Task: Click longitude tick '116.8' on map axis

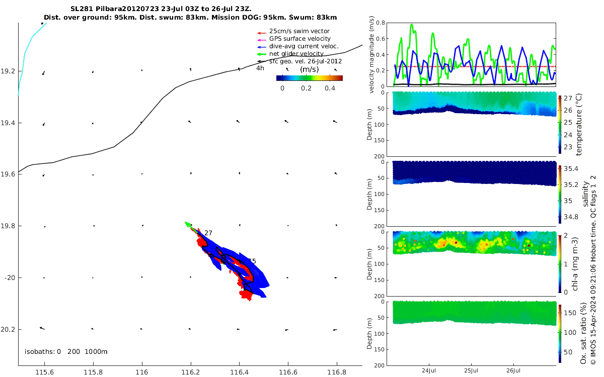Action: coord(336,372)
